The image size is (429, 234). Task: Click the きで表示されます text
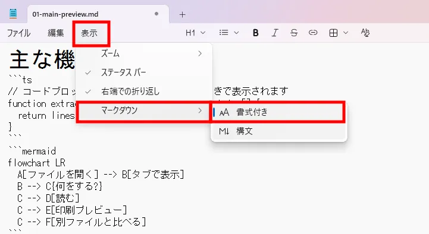(251, 91)
